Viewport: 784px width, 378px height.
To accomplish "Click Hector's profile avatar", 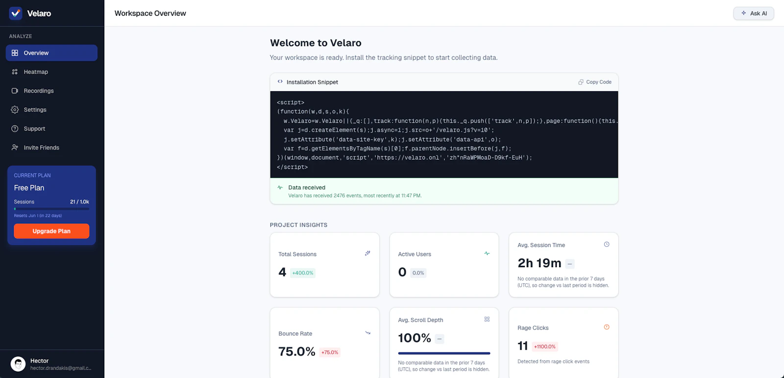I will point(18,364).
